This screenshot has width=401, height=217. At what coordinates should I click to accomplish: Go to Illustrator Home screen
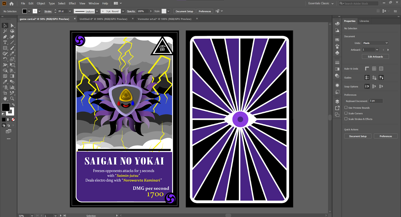tap(11, 4)
